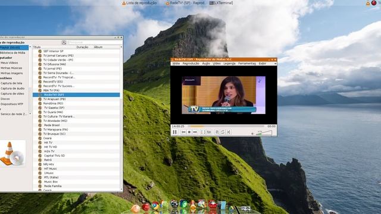Open Meus Vídeos in sidebar
381x214 pixels.
[x=10, y=63]
